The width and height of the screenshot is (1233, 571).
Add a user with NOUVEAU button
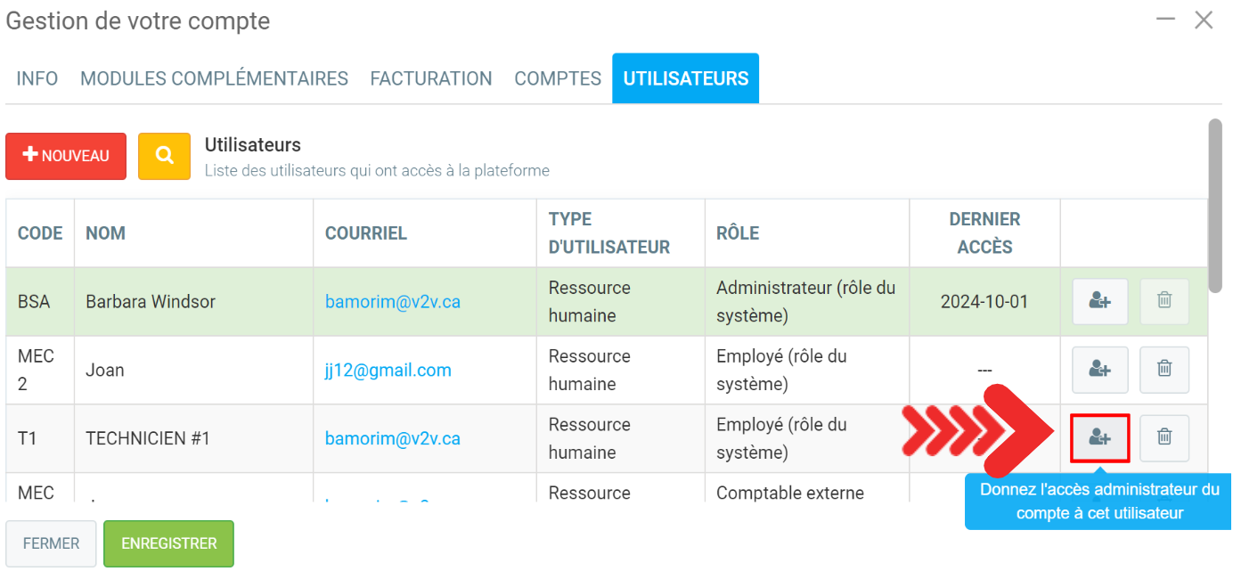66,156
